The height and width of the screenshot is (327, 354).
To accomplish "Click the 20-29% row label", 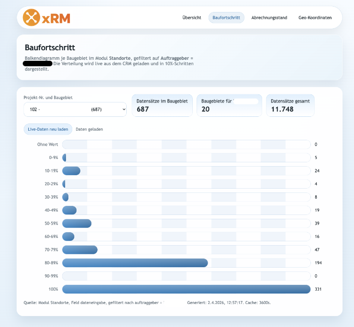I will tap(51, 184).
